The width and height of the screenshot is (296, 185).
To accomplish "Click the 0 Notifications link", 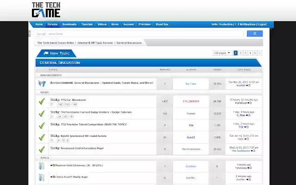I will click(x=247, y=25).
